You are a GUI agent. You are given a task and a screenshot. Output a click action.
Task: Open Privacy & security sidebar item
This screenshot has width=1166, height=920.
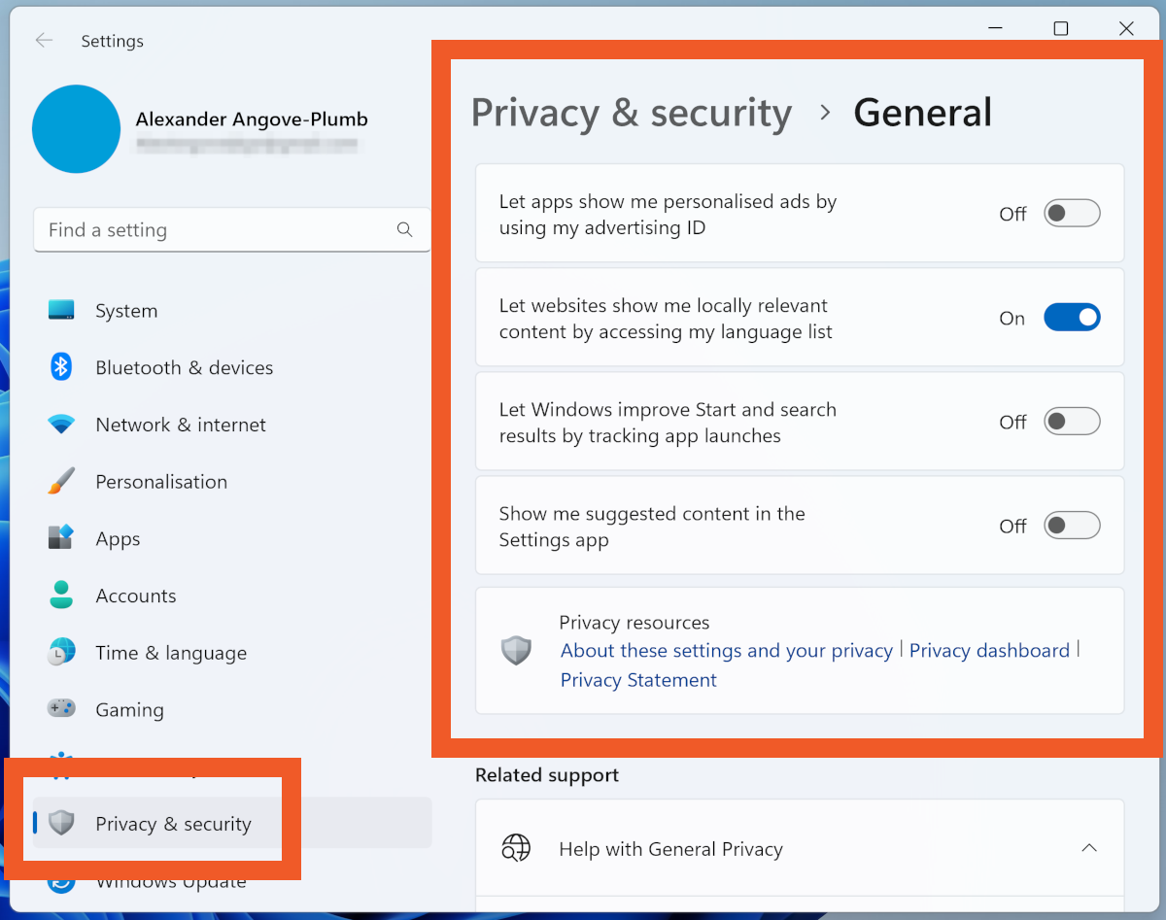(x=173, y=824)
